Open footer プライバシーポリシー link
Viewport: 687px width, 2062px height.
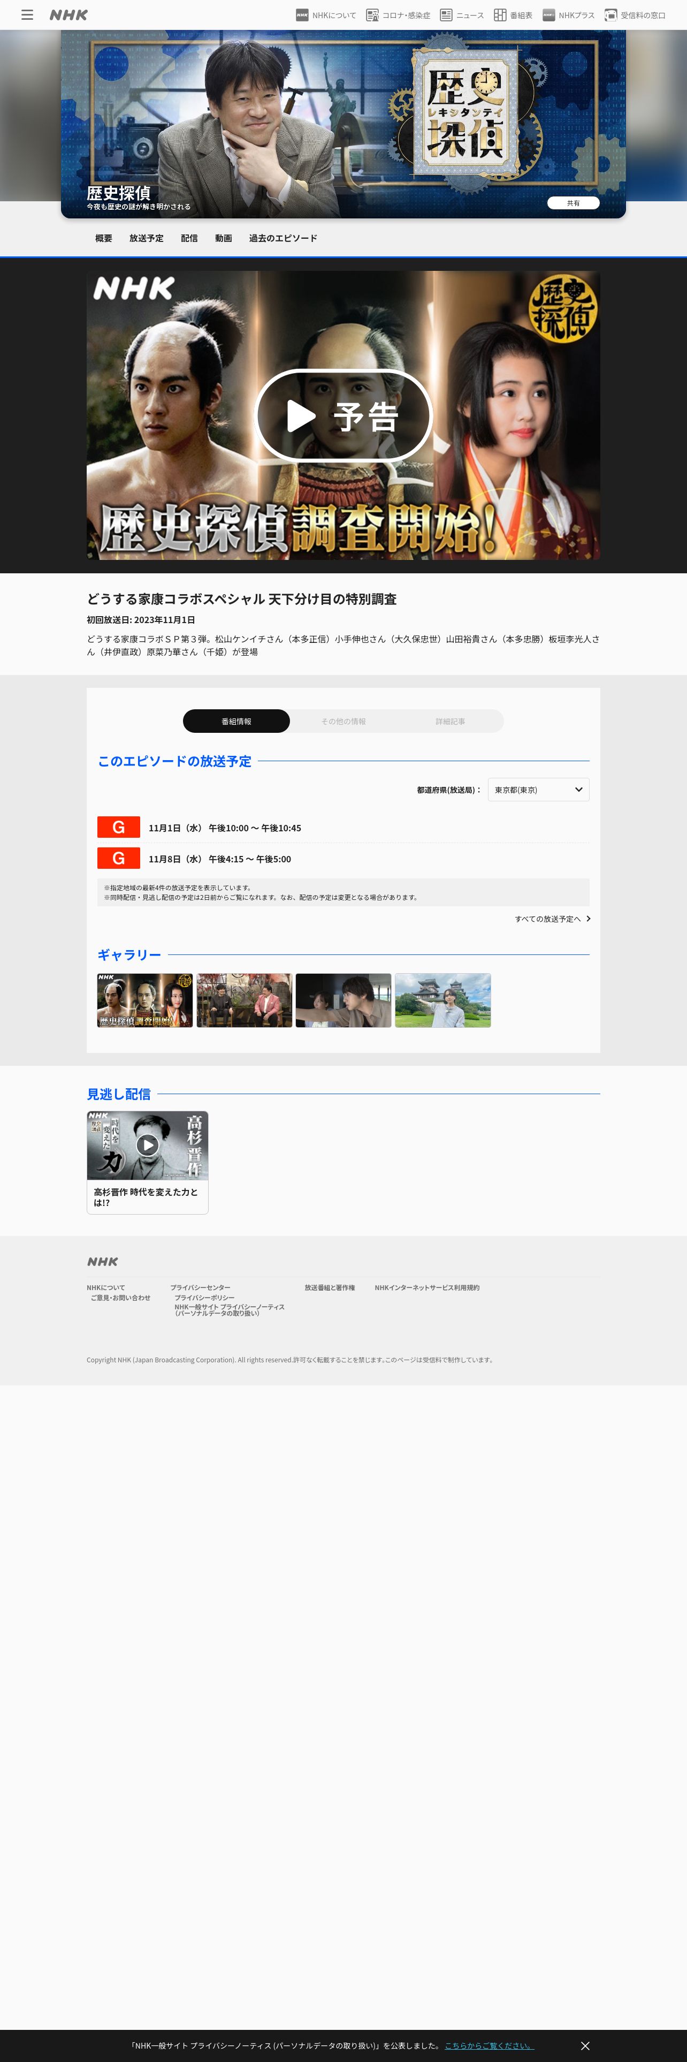point(205,1298)
